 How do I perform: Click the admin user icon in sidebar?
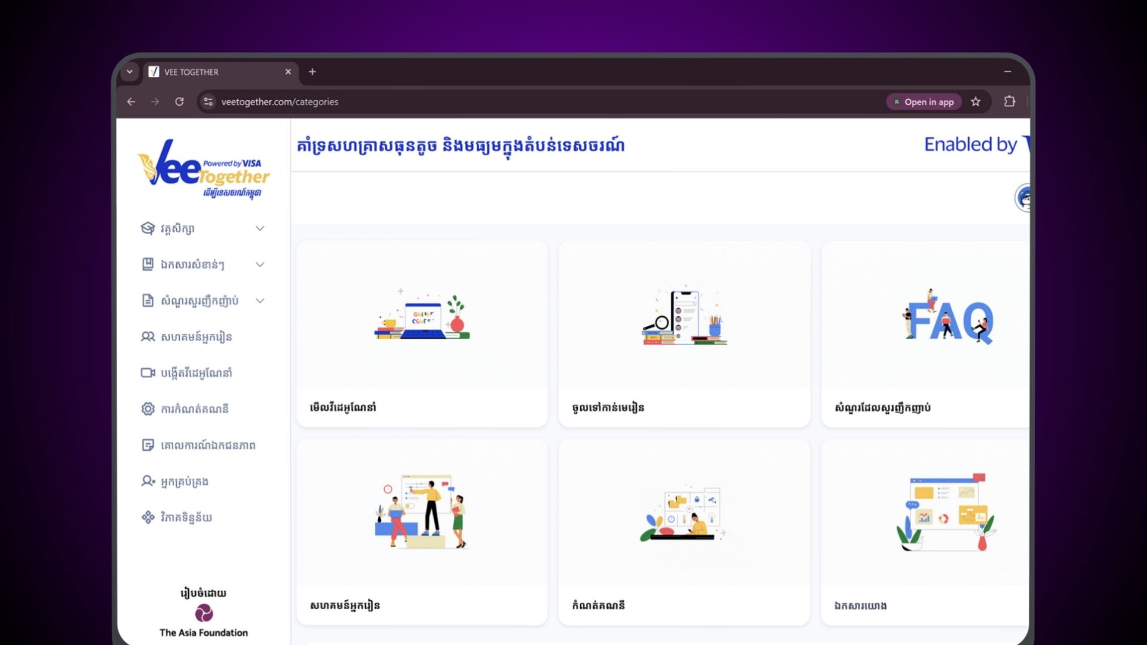coord(148,481)
